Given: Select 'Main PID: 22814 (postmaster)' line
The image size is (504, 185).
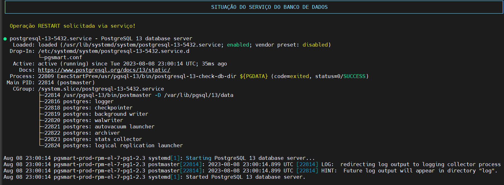Looking at the screenshot, I should click(51, 82).
